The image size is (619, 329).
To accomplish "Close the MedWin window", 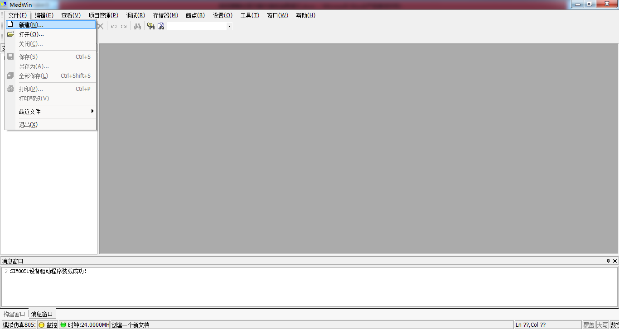I will 606,4.
